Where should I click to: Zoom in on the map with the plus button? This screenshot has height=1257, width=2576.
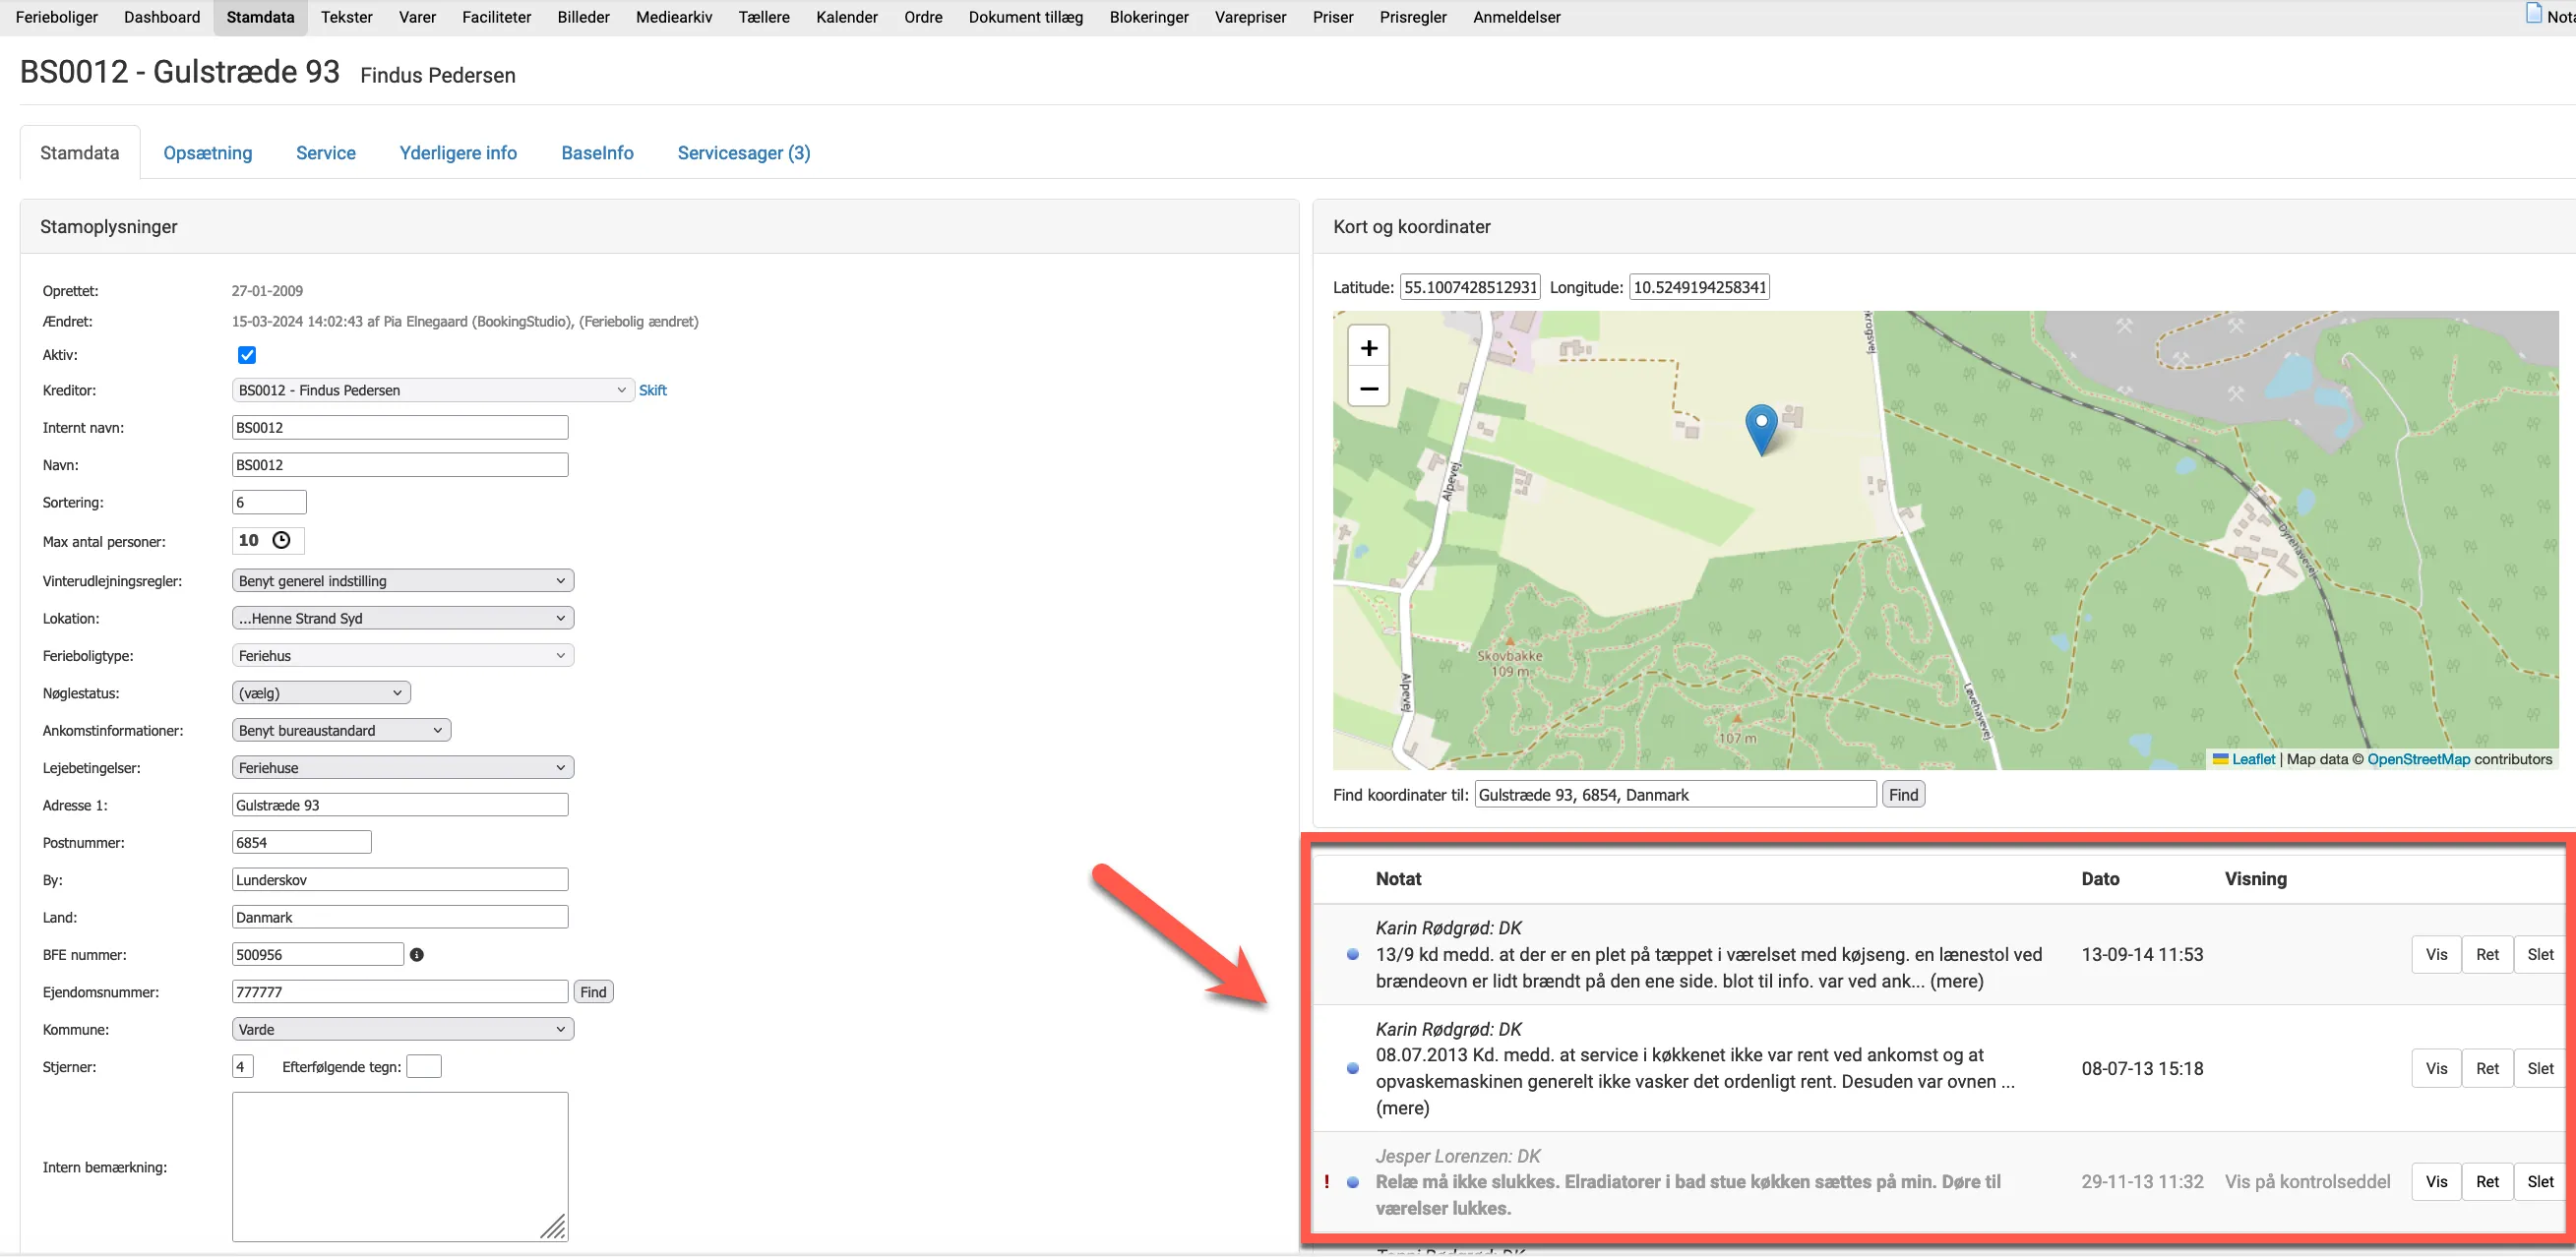[x=1368, y=347]
